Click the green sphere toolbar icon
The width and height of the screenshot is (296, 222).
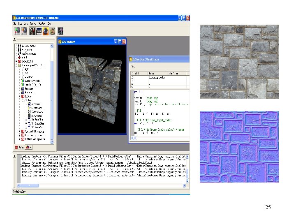(x=17, y=31)
